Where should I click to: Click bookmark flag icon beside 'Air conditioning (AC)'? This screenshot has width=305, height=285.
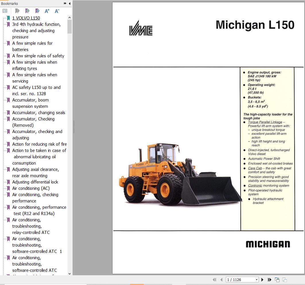8,188
